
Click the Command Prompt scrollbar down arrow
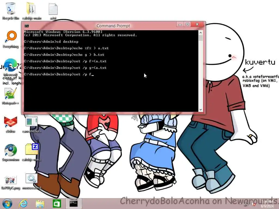click(201, 110)
